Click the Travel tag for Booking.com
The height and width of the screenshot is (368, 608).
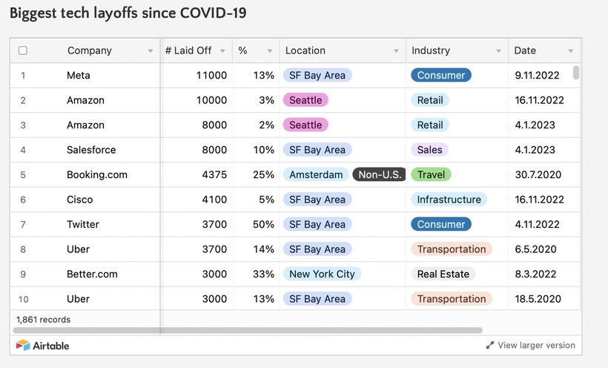pos(432,174)
